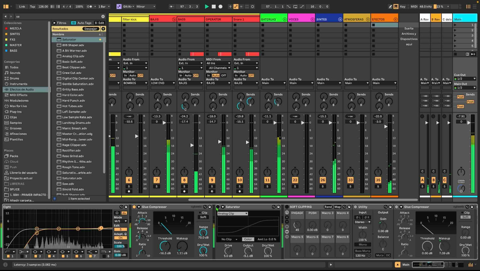Open EQ Eight M/S Mode dropdown
This screenshot has height=271, width=480.
pos(121,221)
